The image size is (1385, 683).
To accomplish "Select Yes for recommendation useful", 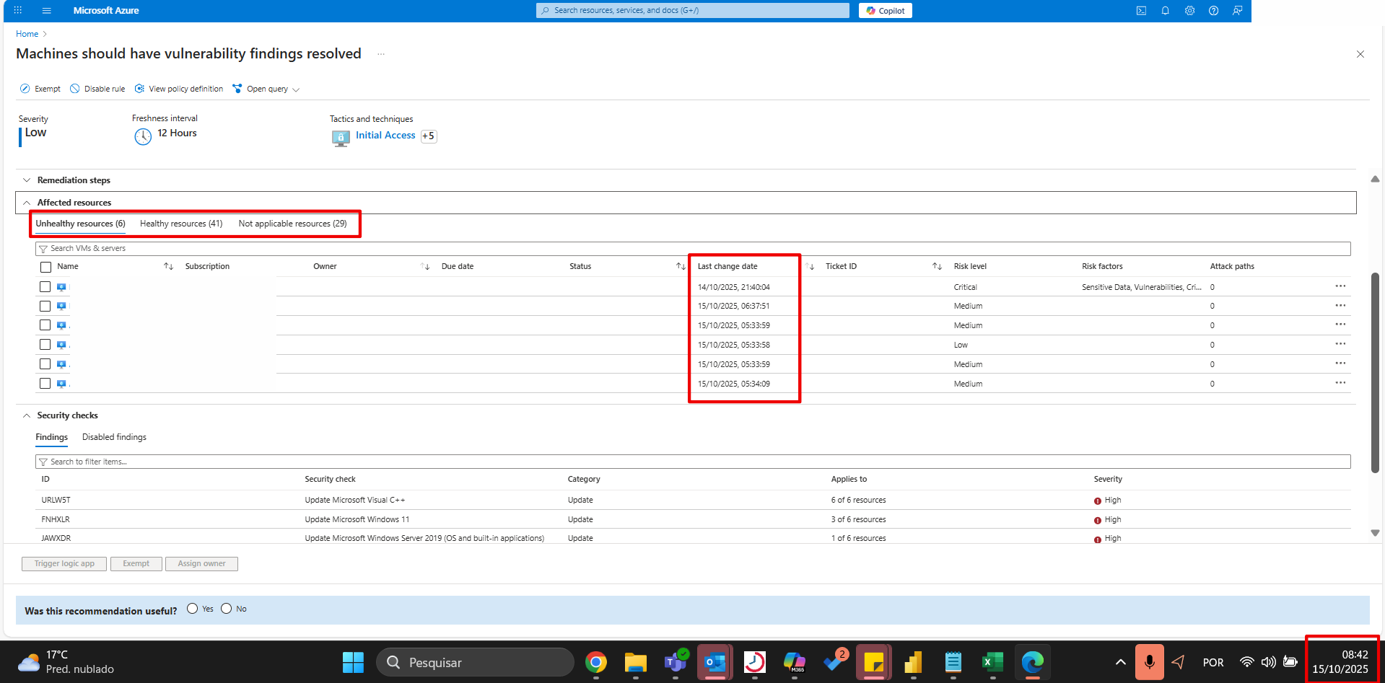I will tap(192, 609).
